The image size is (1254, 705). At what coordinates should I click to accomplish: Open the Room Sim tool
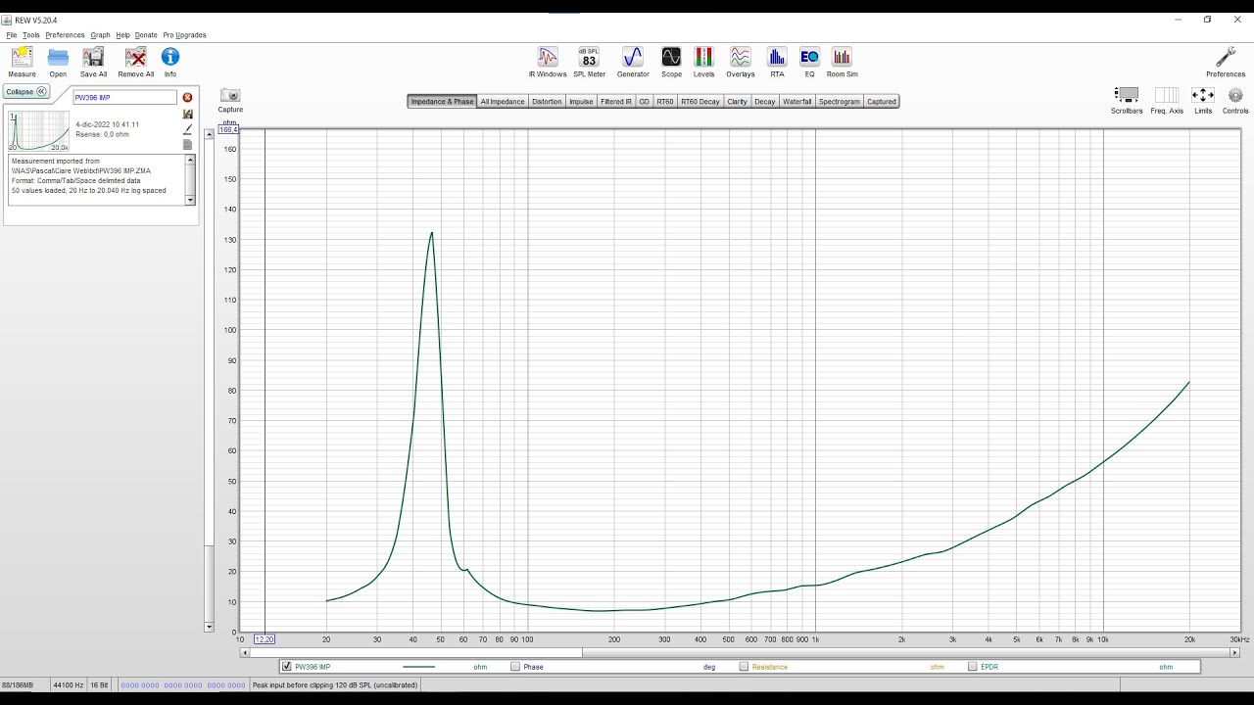(842, 57)
